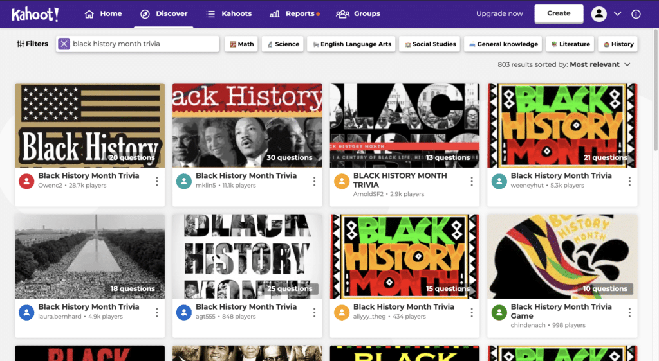Switch to the Discover tab

[x=163, y=14]
